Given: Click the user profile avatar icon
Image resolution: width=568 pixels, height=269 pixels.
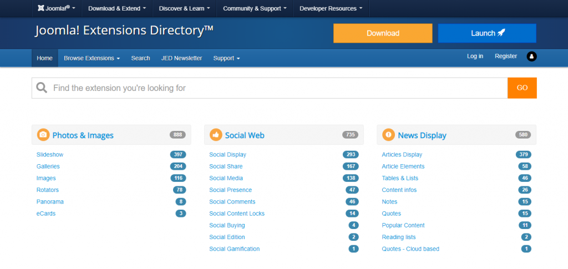Looking at the screenshot, I should click(531, 57).
